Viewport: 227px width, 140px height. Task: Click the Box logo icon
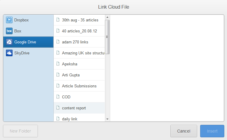coord(9,31)
